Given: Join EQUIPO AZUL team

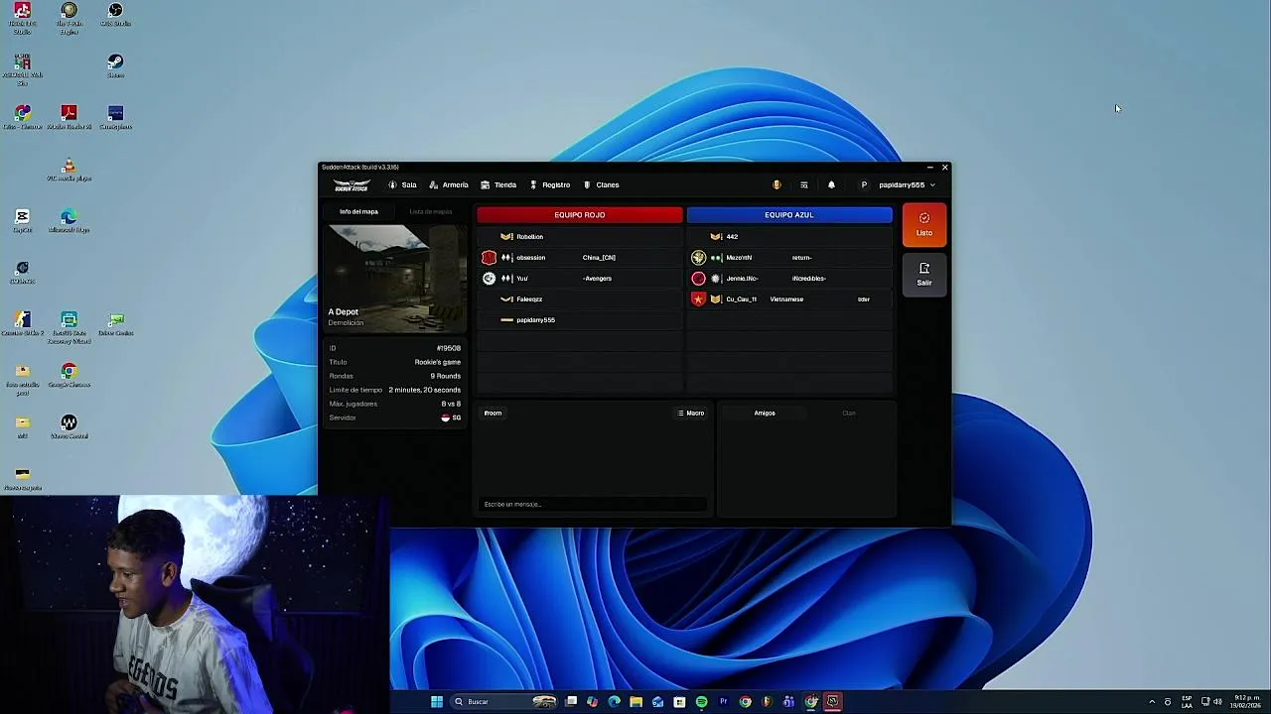Looking at the screenshot, I should tap(789, 215).
